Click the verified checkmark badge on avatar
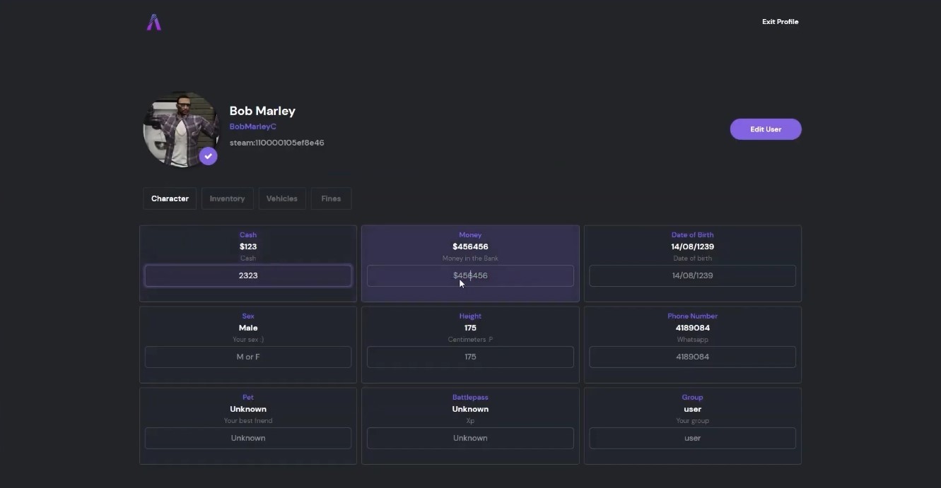 (208, 156)
